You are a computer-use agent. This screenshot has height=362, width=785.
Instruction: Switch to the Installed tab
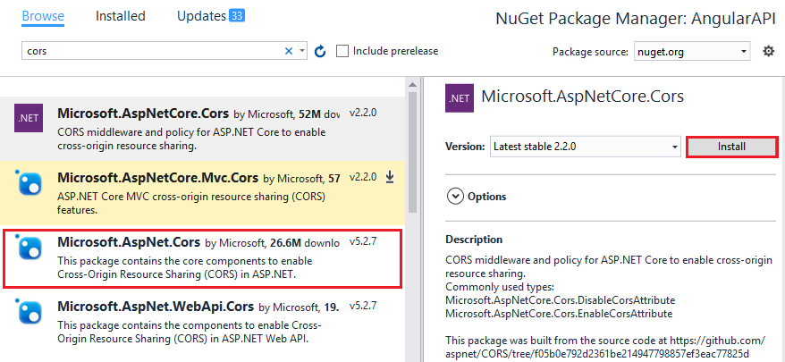122,16
